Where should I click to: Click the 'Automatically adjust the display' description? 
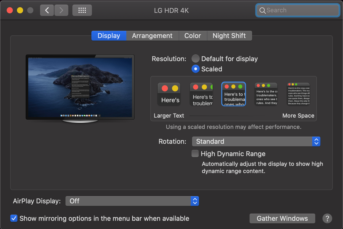tap(262, 167)
